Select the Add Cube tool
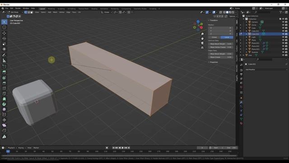This screenshot has height=163, width=289. [4, 67]
